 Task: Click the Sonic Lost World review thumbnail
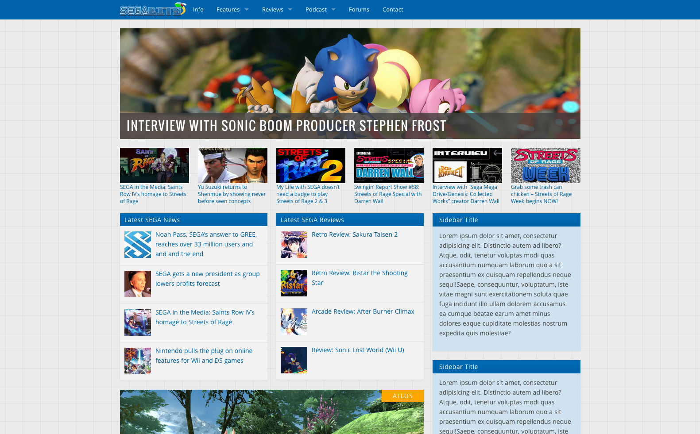click(x=294, y=360)
